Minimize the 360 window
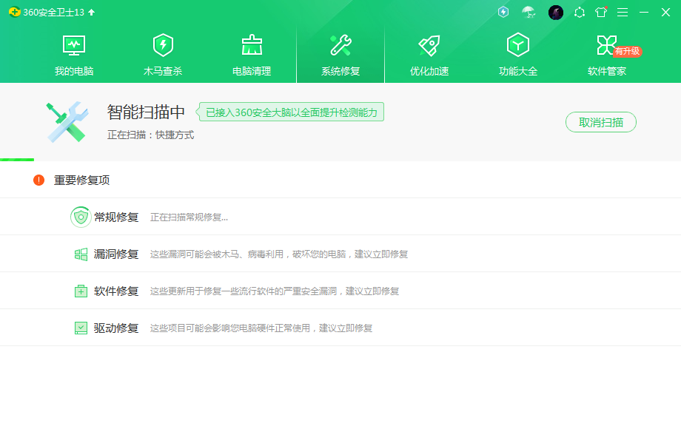Image resolution: width=681 pixels, height=429 pixels. [x=644, y=12]
